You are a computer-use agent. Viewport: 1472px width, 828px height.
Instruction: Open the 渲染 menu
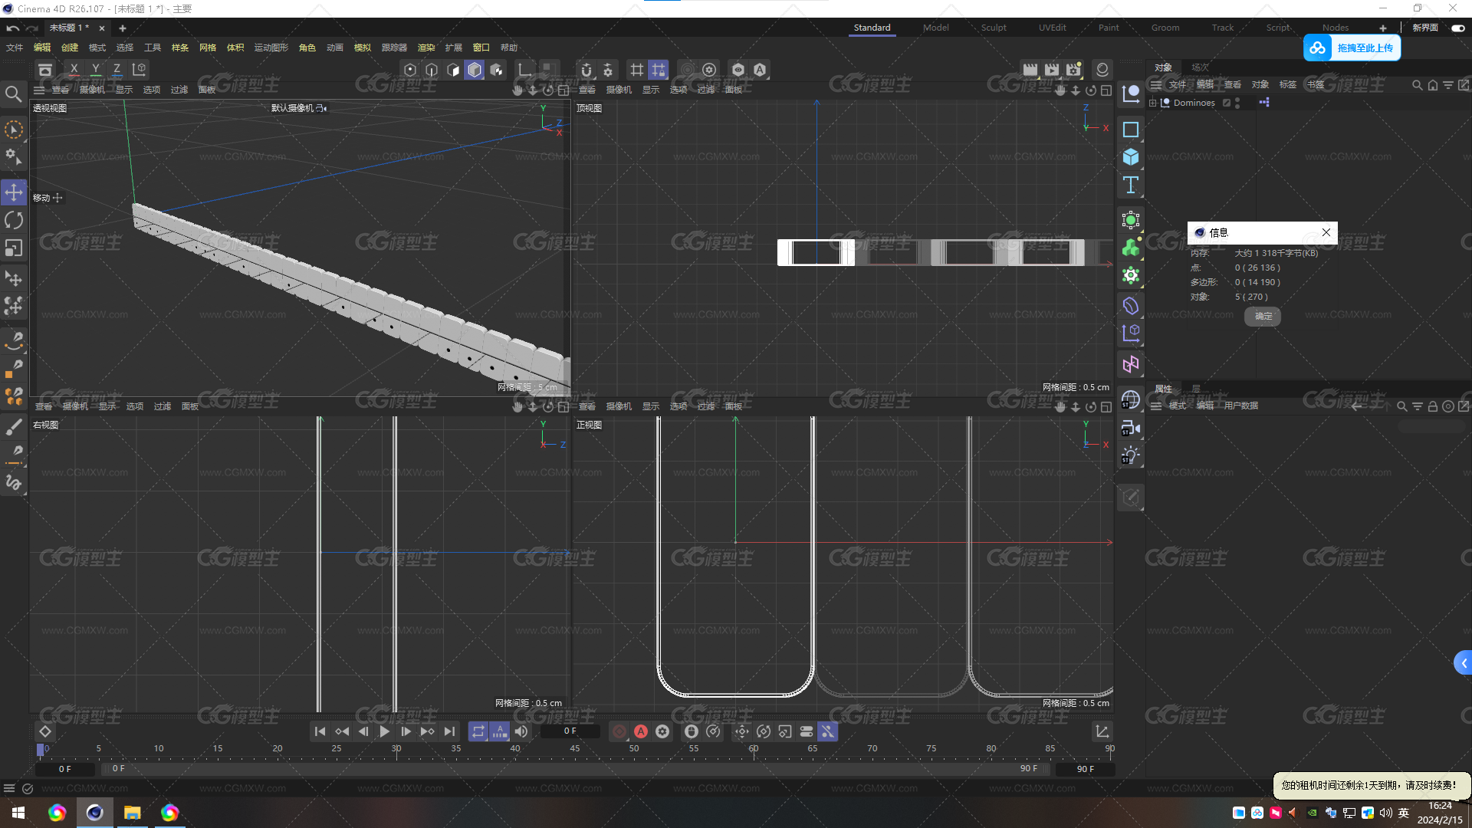(x=426, y=48)
